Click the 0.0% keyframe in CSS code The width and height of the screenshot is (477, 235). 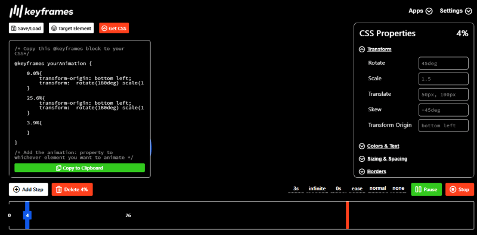click(35, 74)
